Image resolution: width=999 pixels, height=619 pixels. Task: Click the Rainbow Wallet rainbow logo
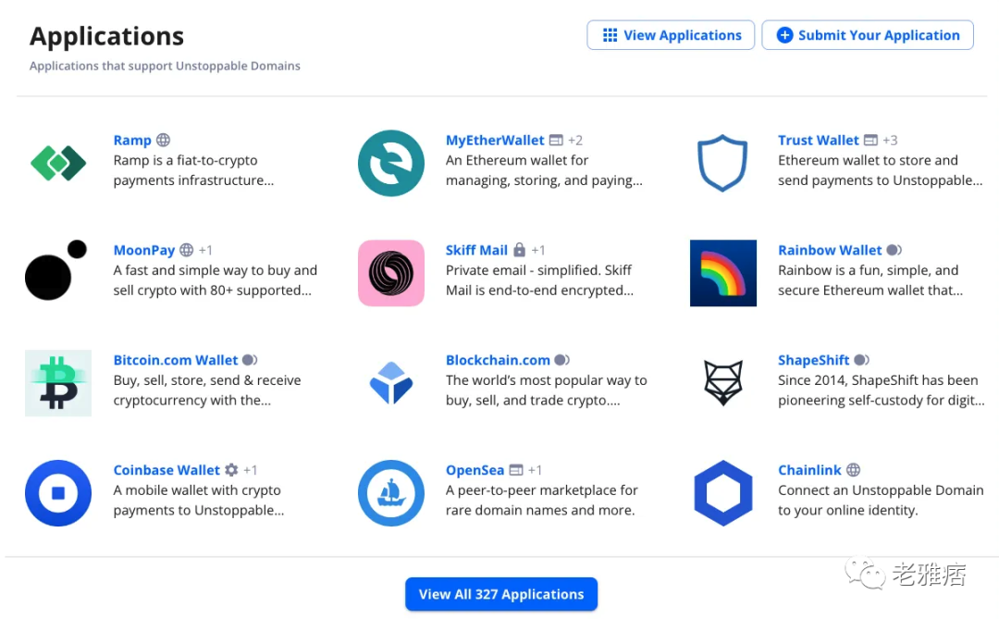[x=723, y=273]
